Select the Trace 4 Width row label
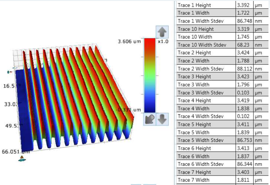This screenshot has height=185, width=270. click(194, 109)
